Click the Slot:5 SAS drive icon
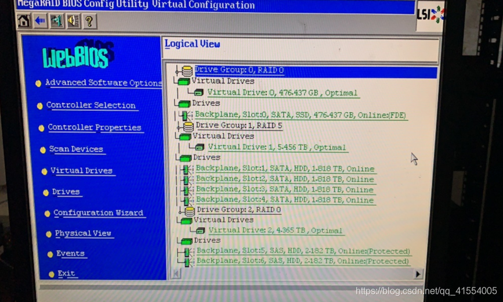The width and height of the screenshot is (503, 302). point(188,252)
